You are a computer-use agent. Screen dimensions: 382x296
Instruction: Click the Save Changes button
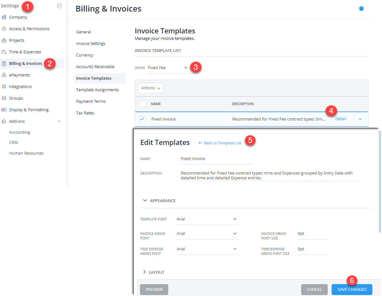tap(352, 289)
